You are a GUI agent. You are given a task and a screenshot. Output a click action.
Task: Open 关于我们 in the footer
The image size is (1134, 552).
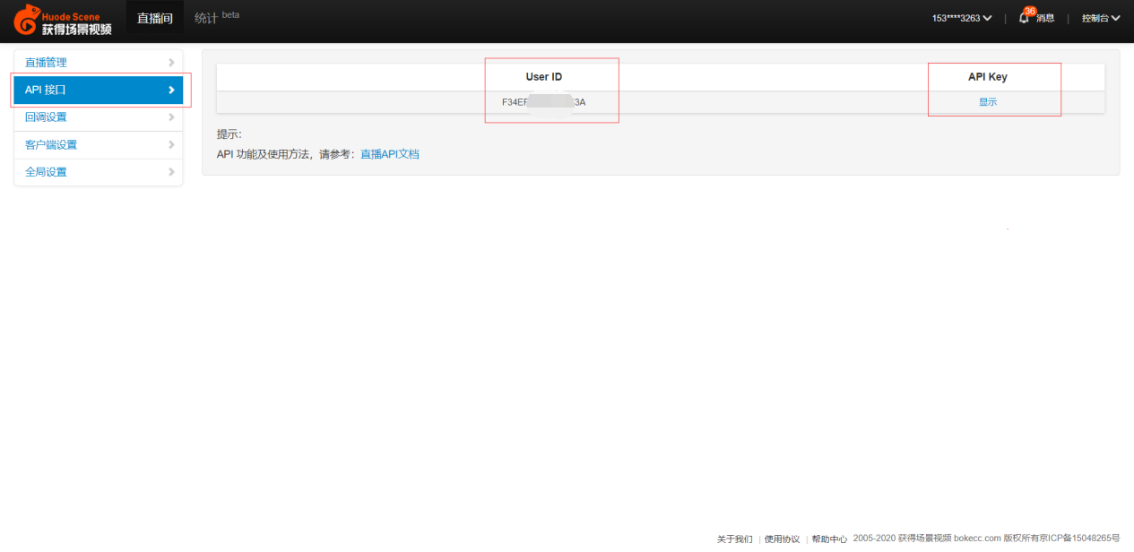click(x=734, y=539)
